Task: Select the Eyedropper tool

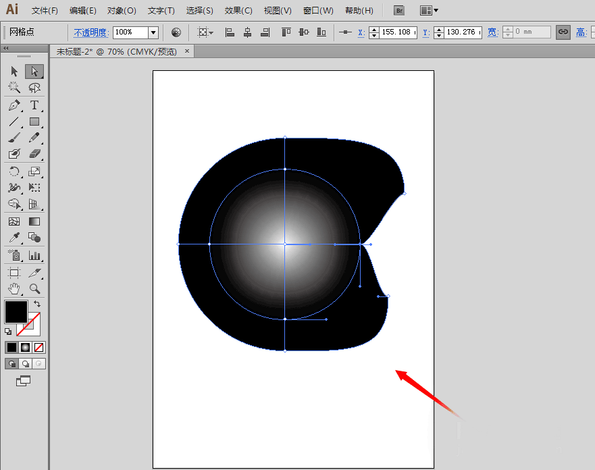Action: [x=14, y=238]
